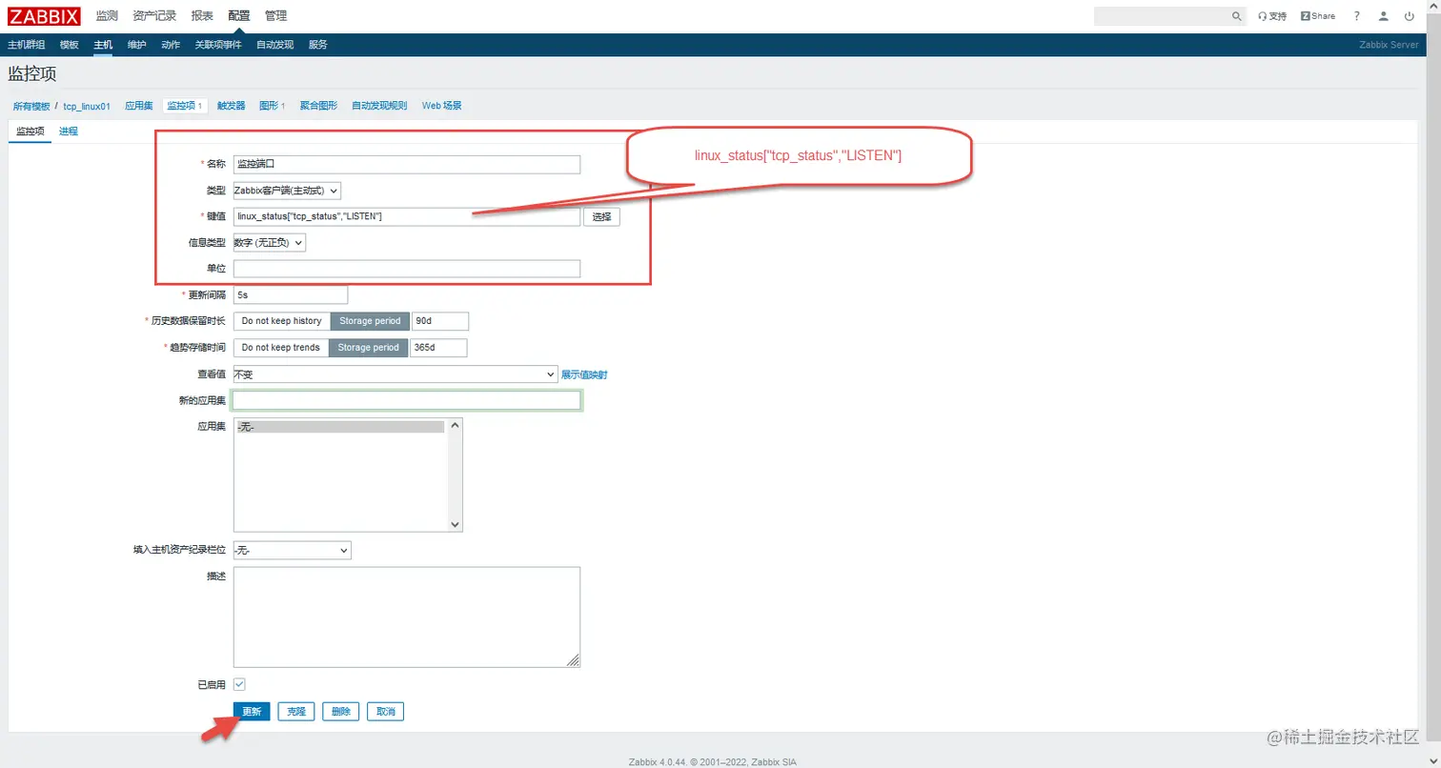
Task: Click the 键值 input field
Action: click(407, 216)
